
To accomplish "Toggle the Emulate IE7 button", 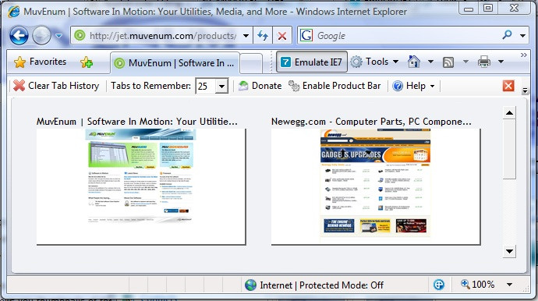I will pyautogui.click(x=312, y=62).
